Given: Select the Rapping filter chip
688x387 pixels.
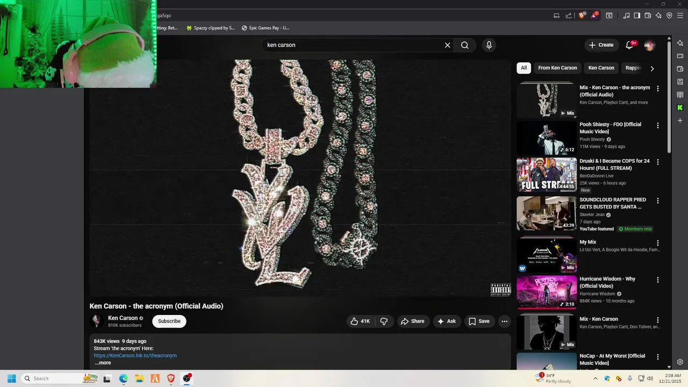Looking at the screenshot, I should [633, 68].
